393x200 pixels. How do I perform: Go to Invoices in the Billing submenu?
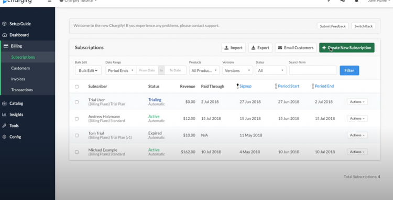(18, 79)
